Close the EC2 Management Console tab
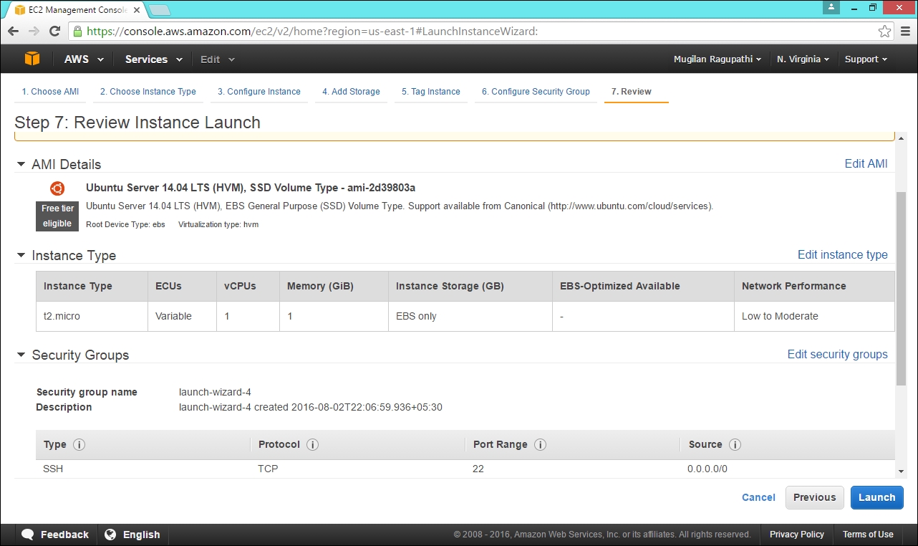The image size is (918, 546). [x=137, y=10]
